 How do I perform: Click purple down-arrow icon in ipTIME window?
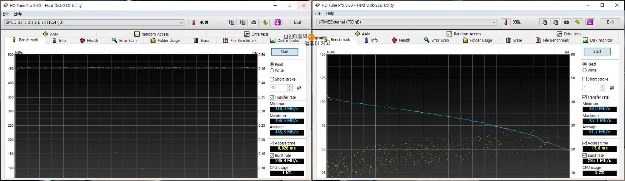[590, 22]
